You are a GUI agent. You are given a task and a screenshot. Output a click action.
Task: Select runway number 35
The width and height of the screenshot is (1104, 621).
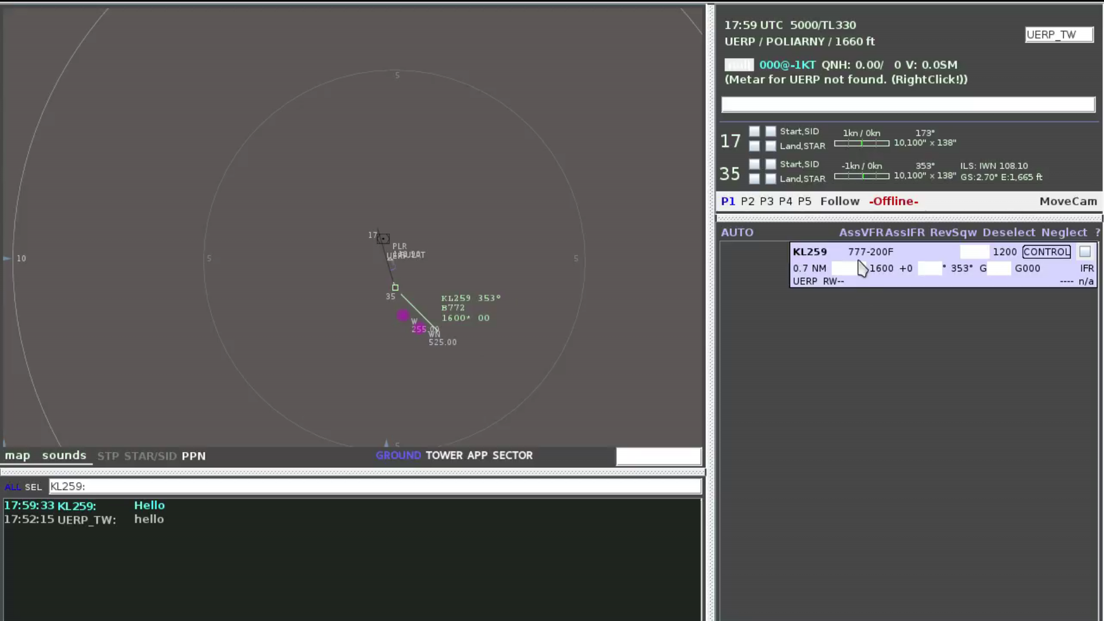point(730,174)
